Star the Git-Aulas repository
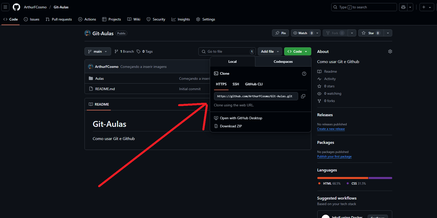 coord(371,33)
